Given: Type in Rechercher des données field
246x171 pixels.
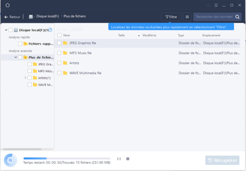Looking at the screenshot, I should tap(214, 17).
